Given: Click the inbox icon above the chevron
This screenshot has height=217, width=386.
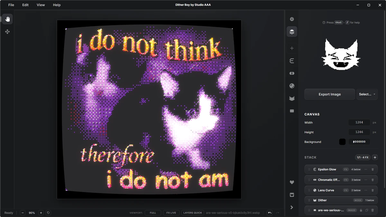Looking at the screenshot, I should [292, 195].
